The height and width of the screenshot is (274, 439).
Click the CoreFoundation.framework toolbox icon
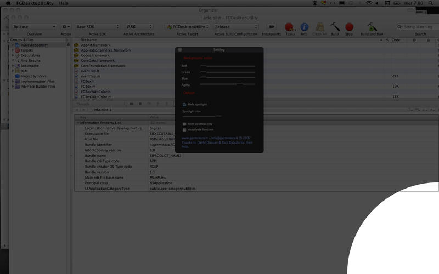click(76, 66)
